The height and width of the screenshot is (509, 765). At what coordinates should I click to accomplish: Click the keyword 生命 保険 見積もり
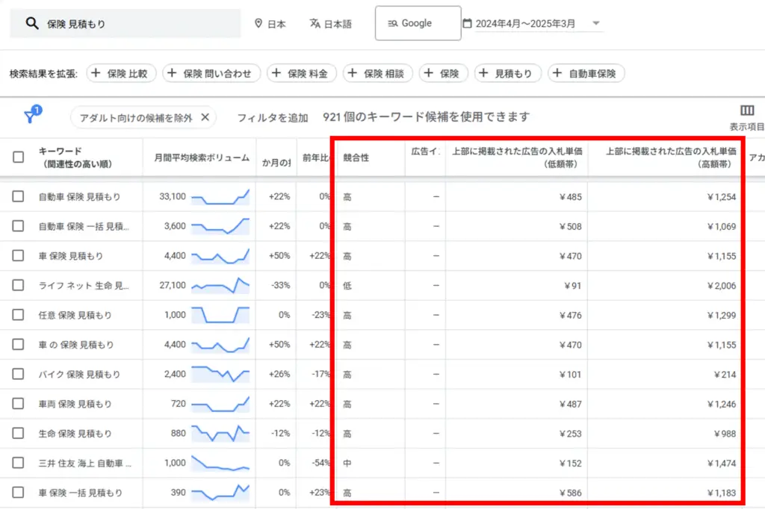point(75,434)
